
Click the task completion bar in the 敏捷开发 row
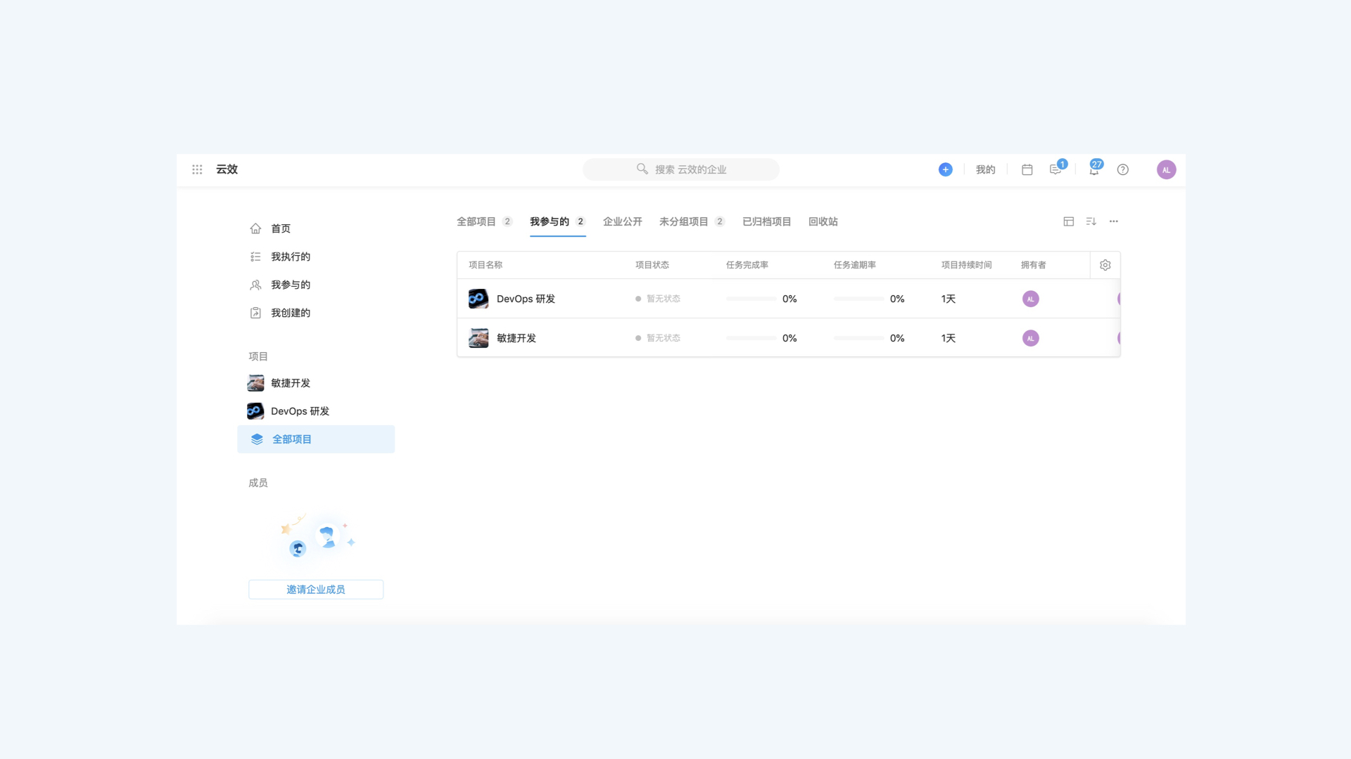(x=751, y=338)
